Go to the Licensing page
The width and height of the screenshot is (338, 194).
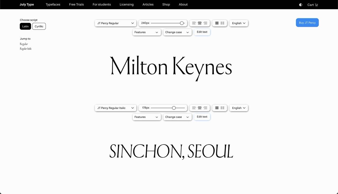126,4
